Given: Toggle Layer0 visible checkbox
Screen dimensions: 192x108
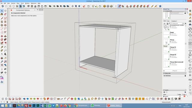Looking at the screenshot, I should coord(180,96).
